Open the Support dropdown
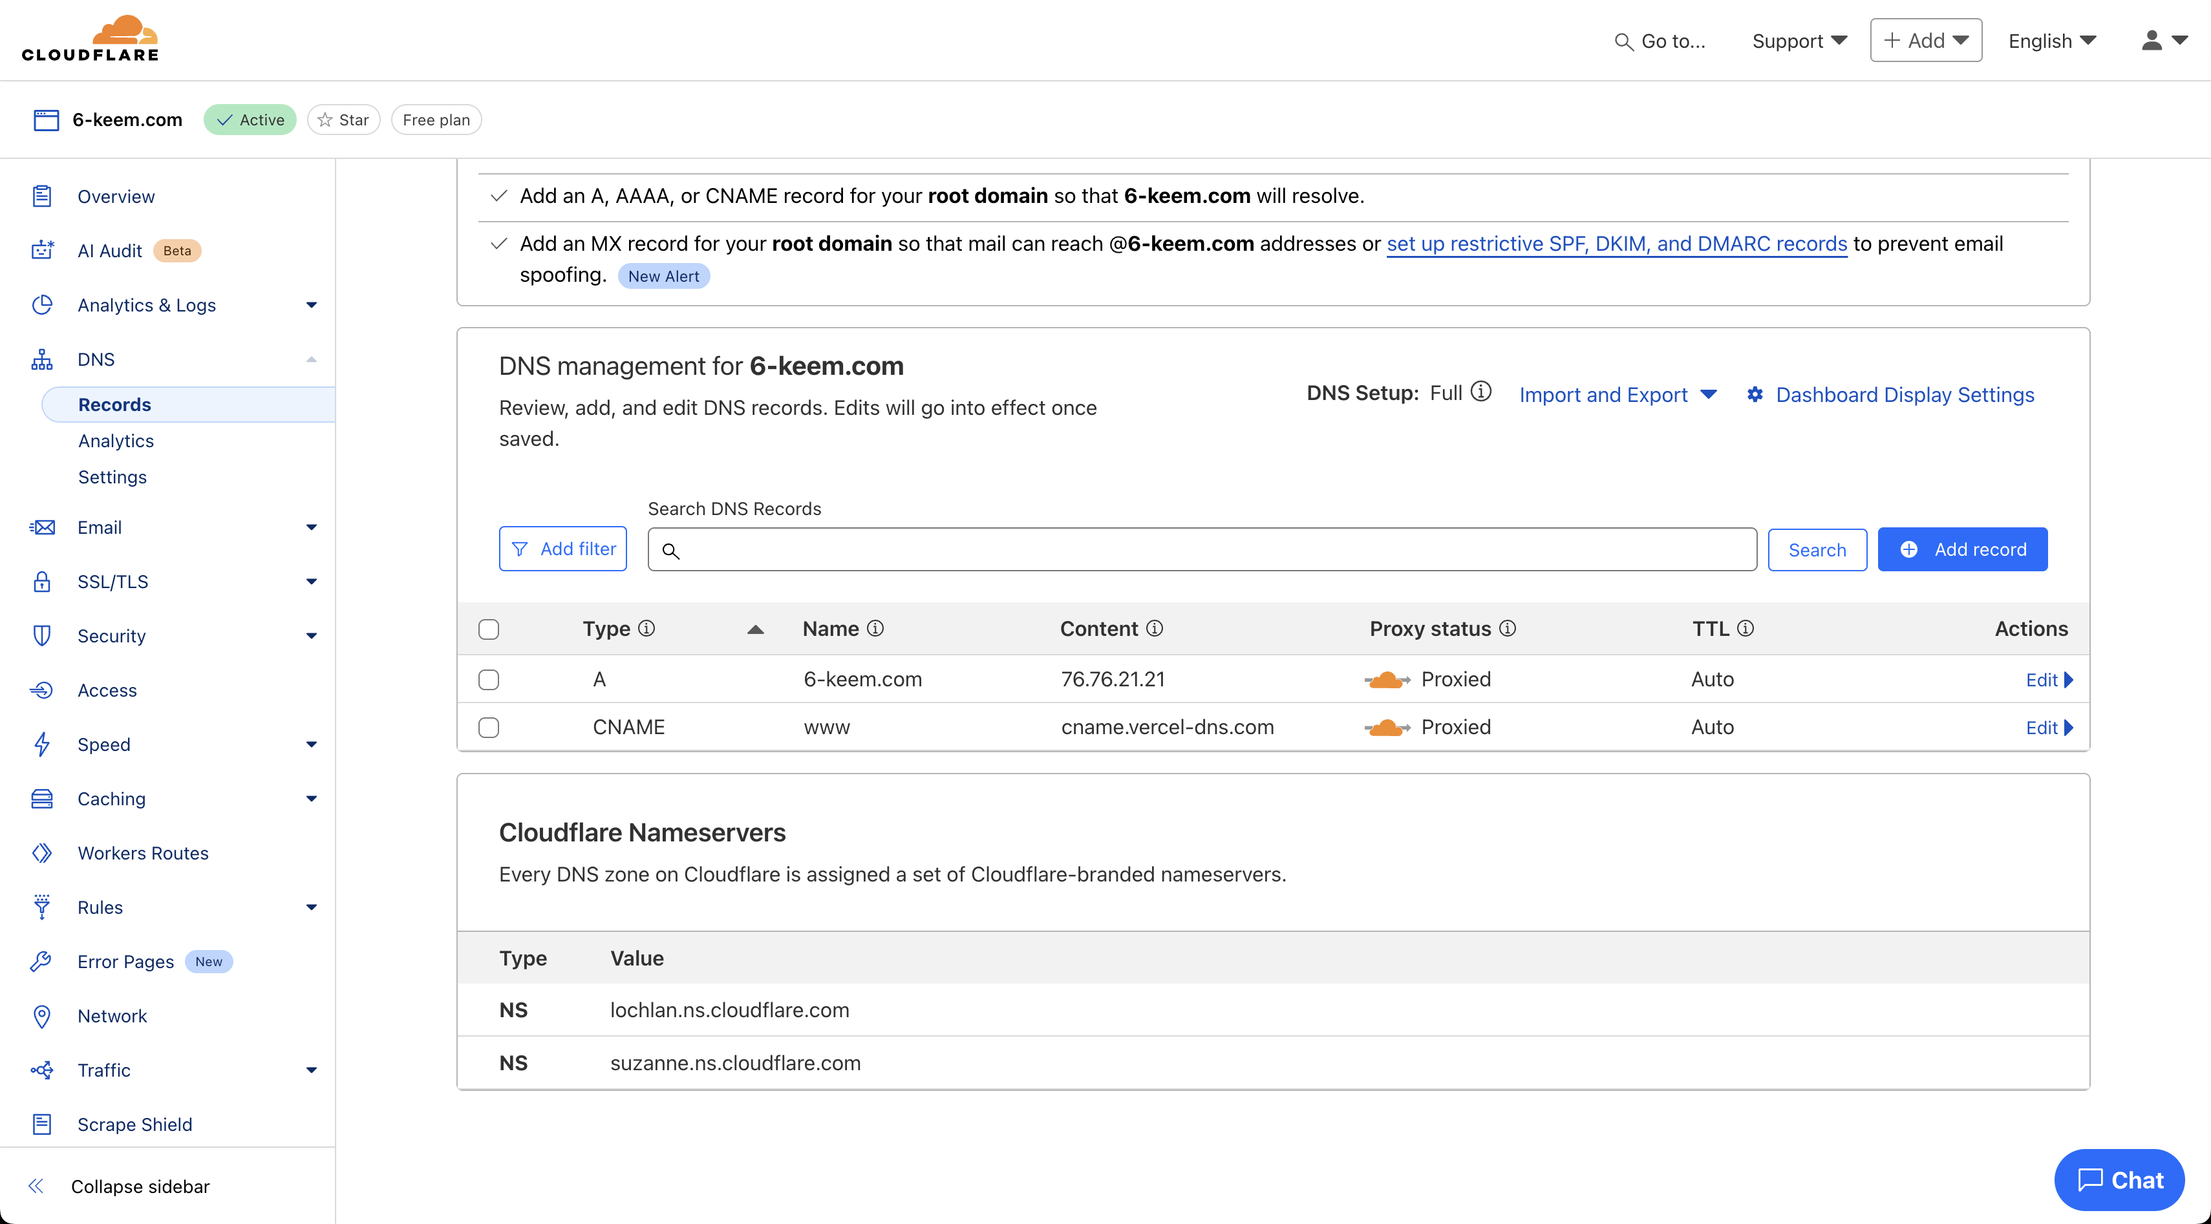Viewport: 2211px width, 1224px height. tap(1799, 40)
